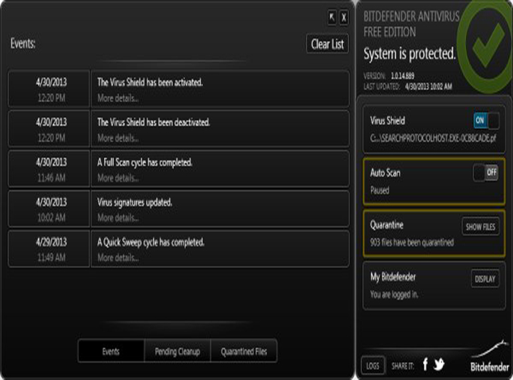Click Show Files in Quarantine
This screenshot has width=513, height=380.
[x=480, y=227]
